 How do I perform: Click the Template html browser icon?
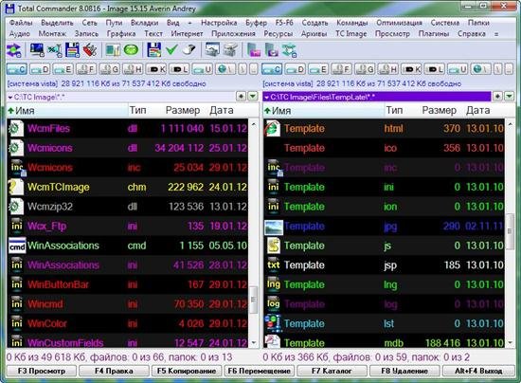pyautogui.click(x=273, y=128)
